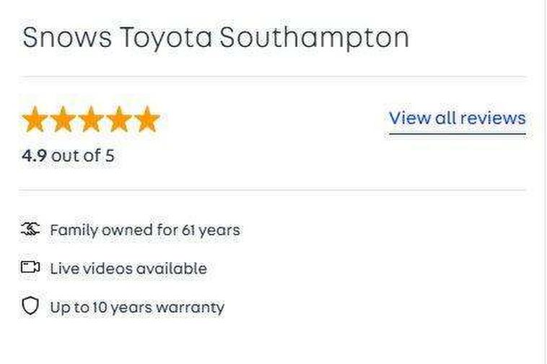Select the third orange rating star
Image resolution: width=547 pixels, height=364 pixels.
click(x=91, y=120)
